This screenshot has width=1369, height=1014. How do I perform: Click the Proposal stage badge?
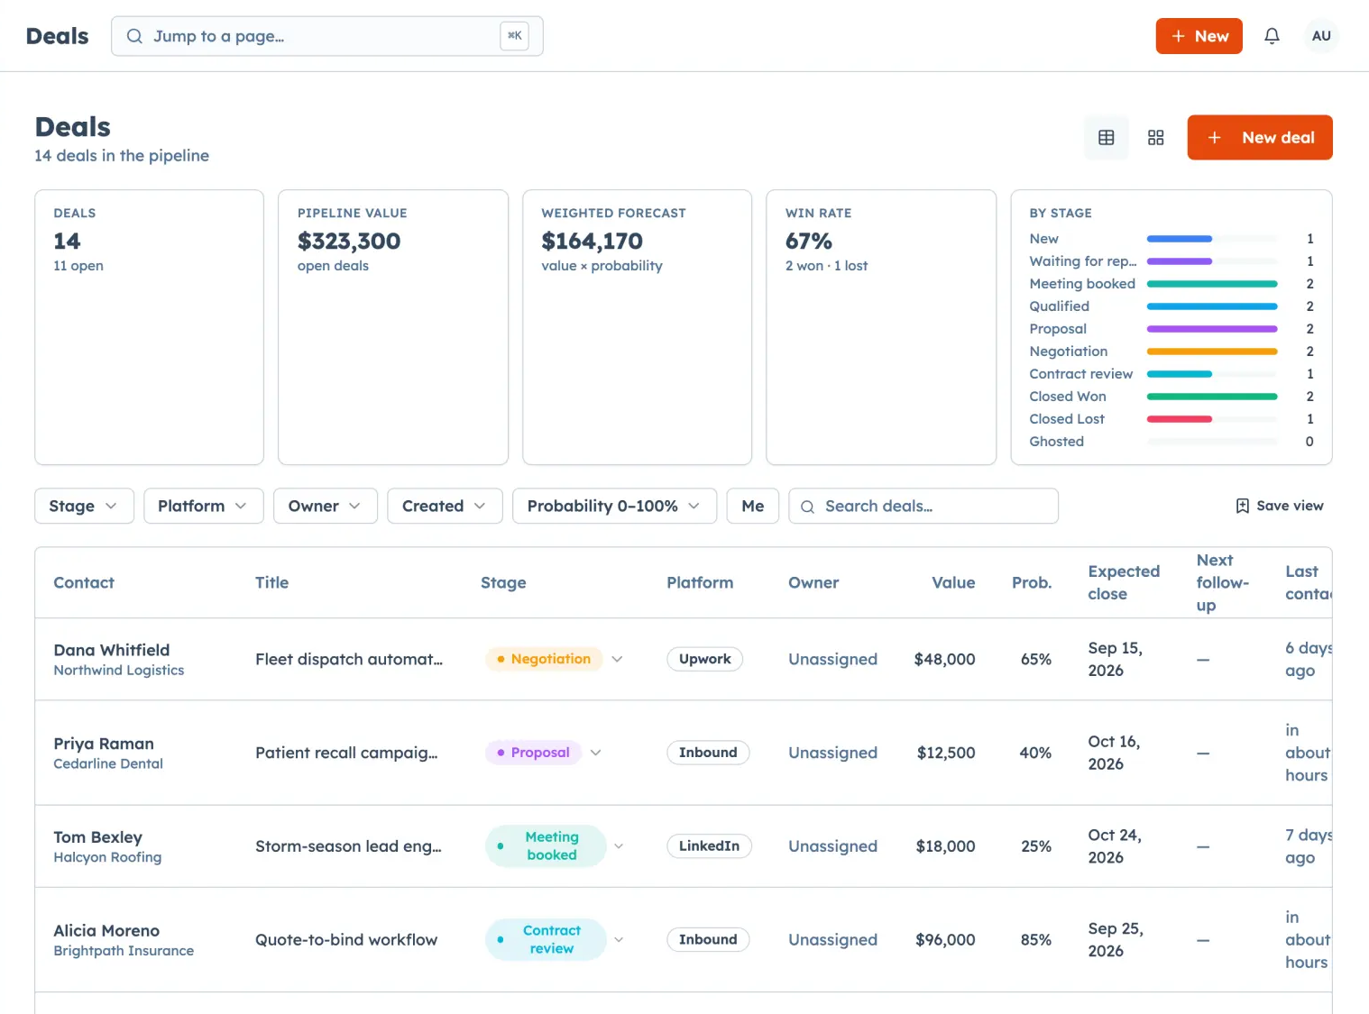[533, 753]
